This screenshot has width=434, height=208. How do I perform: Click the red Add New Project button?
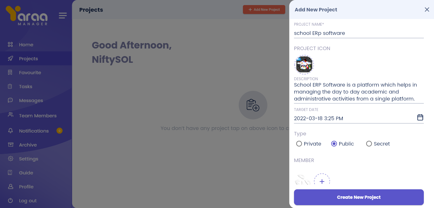click(x=264, y=10)
